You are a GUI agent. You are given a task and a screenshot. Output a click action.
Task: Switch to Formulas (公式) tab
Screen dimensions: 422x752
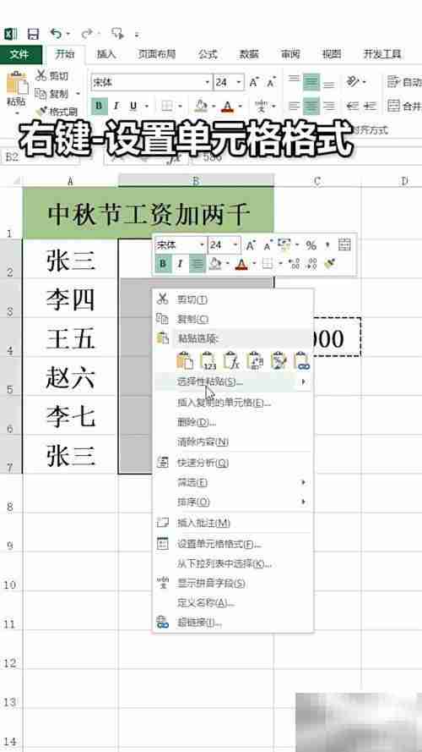208,55
